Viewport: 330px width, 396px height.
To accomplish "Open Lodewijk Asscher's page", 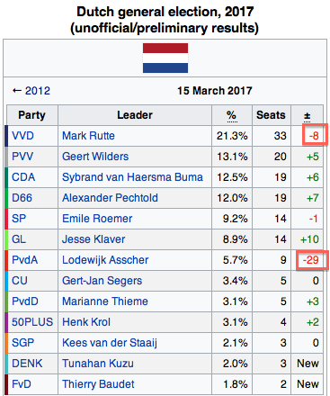I will [105, 260].
